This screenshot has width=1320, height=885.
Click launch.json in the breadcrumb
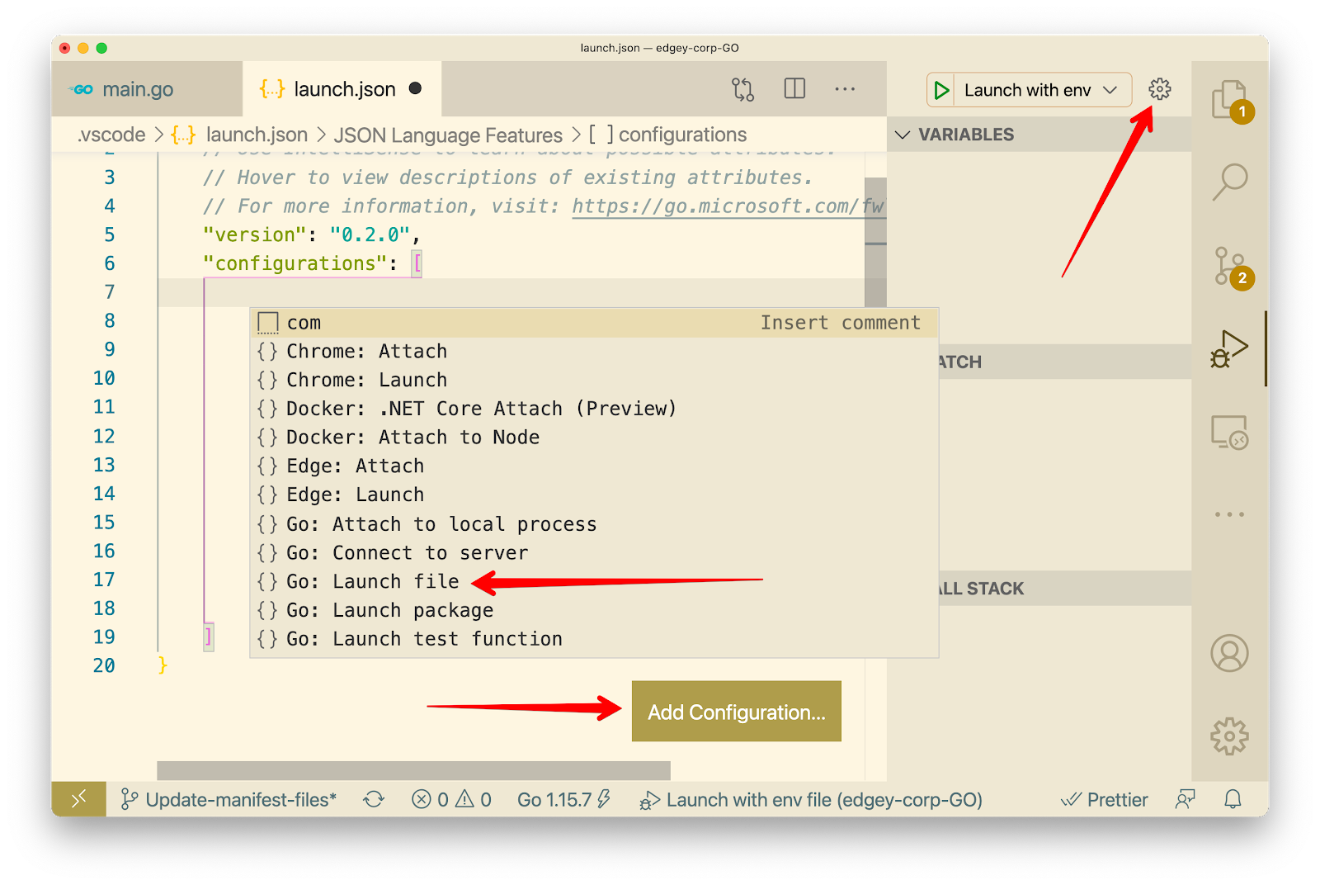click(257, 135)
